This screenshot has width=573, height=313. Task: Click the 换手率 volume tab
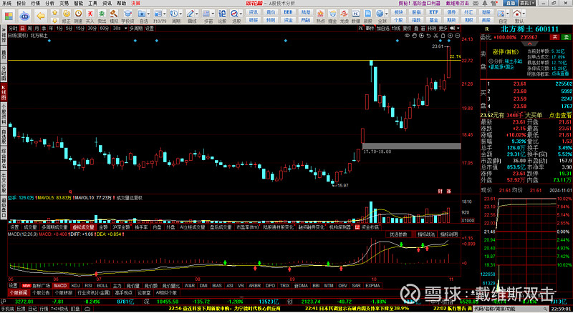(141, 227)
